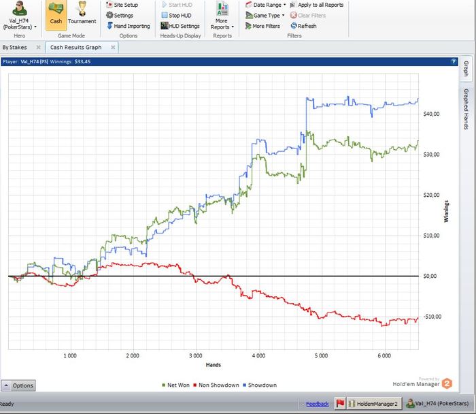Image resolution: width=476 pixels, height=414 pixels.
Task: Click the disabled Start HUD button
Action: coord(177,5)
